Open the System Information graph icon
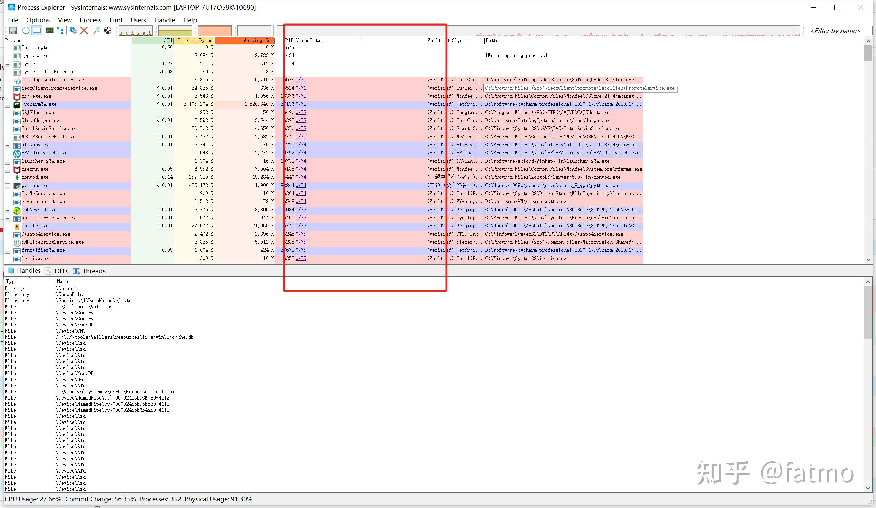Image resolution: width=876 pixels, height=508 pixels. (x=50, y=30)
